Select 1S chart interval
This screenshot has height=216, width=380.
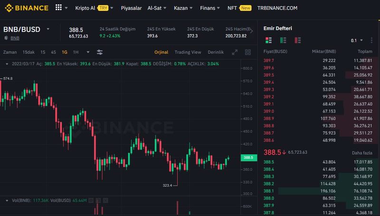43,52
